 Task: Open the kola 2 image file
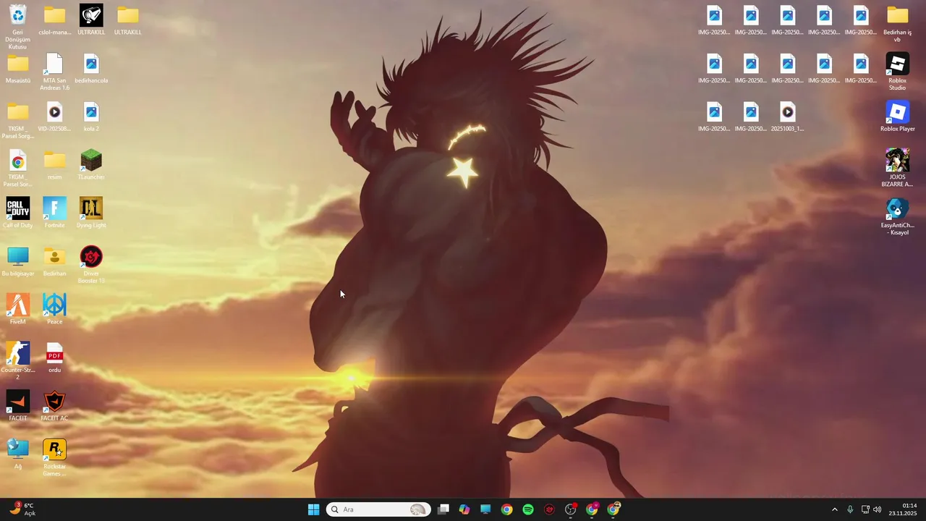pyautogui.click(x=91, y=117)
